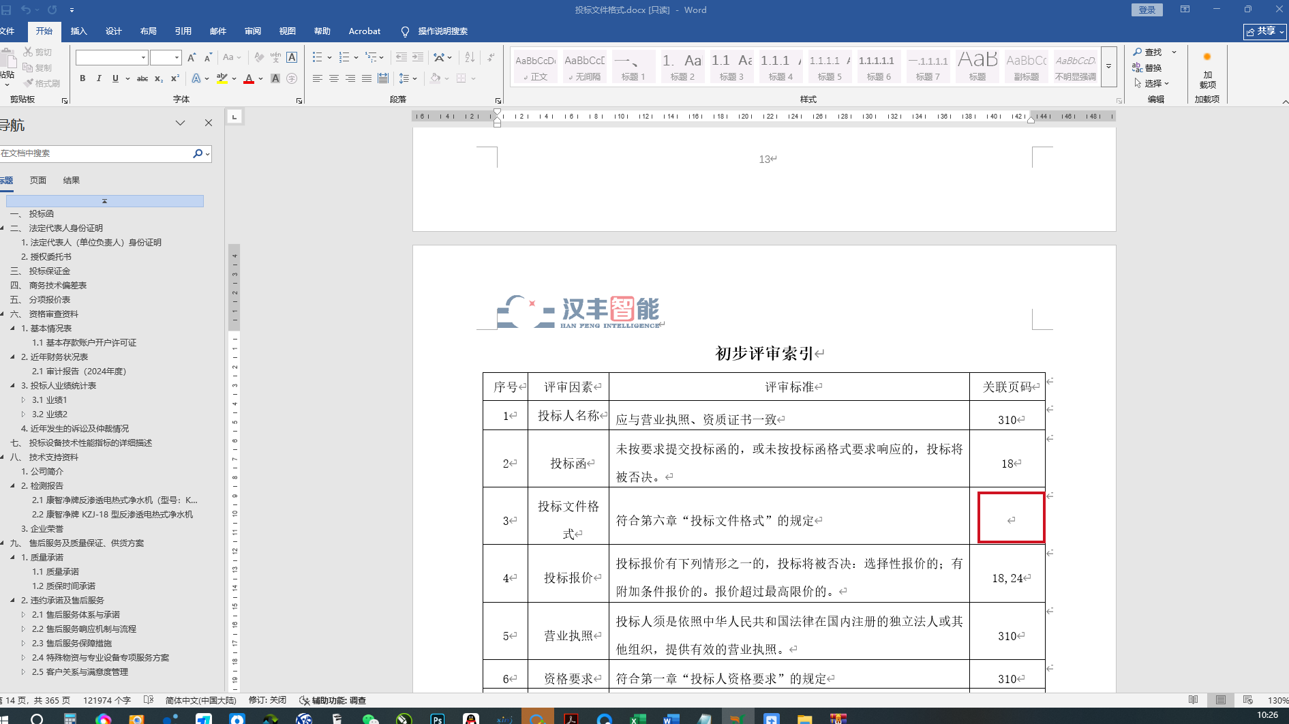Open the 设计 ribbon tab

point(114,31)
